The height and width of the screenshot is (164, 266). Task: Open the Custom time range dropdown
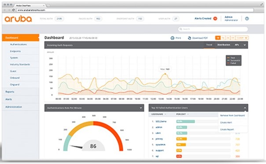click(242, 38)
